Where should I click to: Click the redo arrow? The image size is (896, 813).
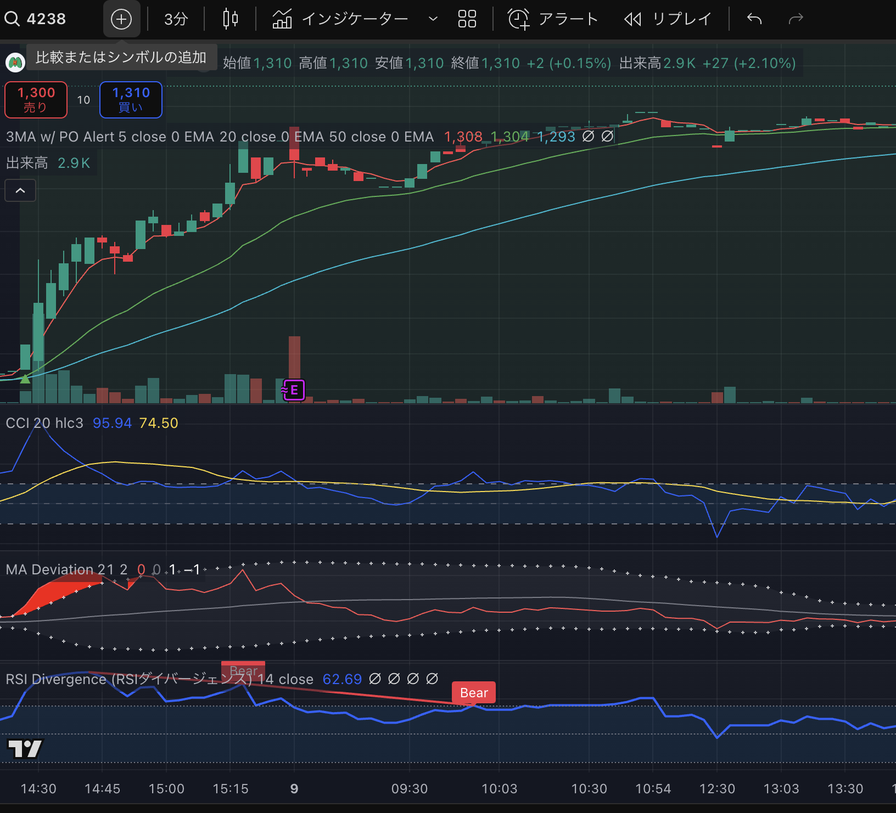tap(796, 19)
